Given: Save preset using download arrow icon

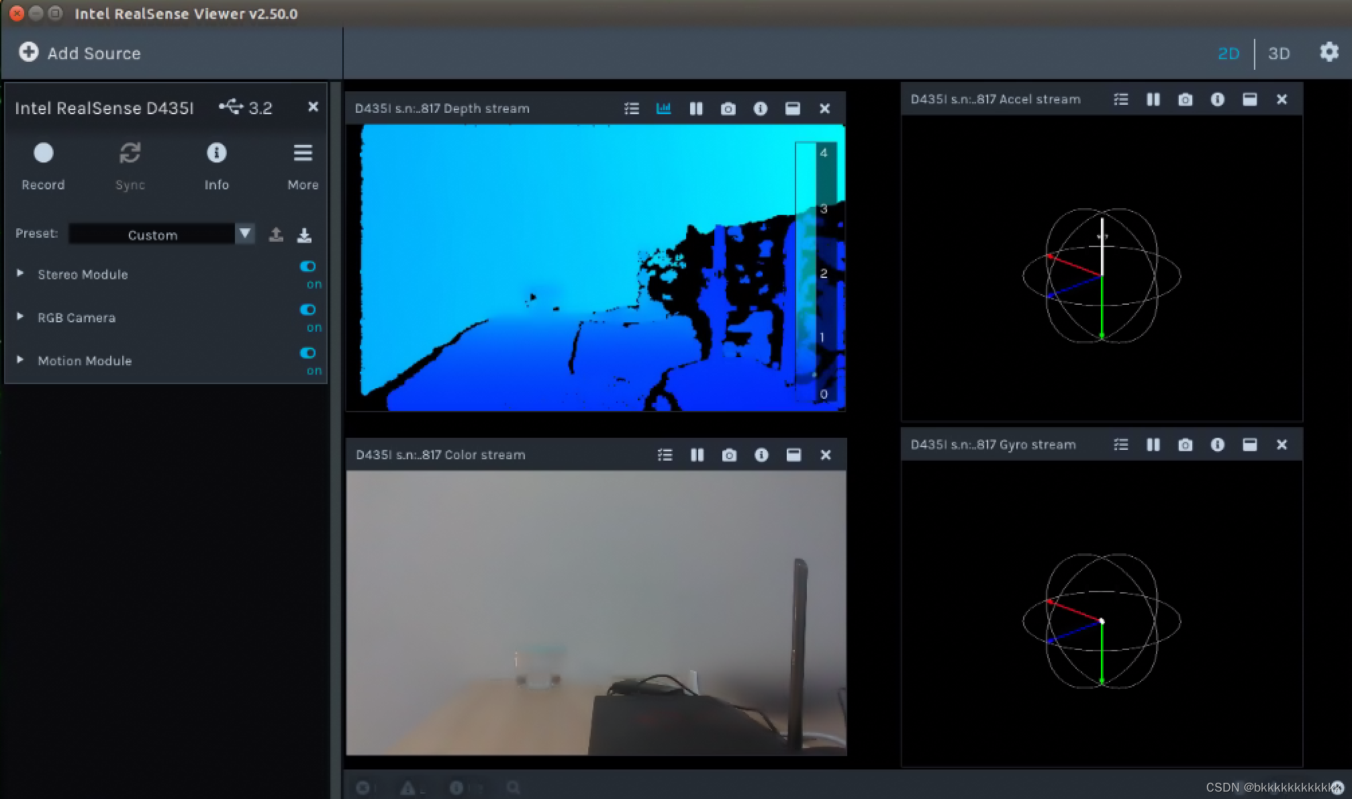Looking at the screenshot, I should click(304, 234).
